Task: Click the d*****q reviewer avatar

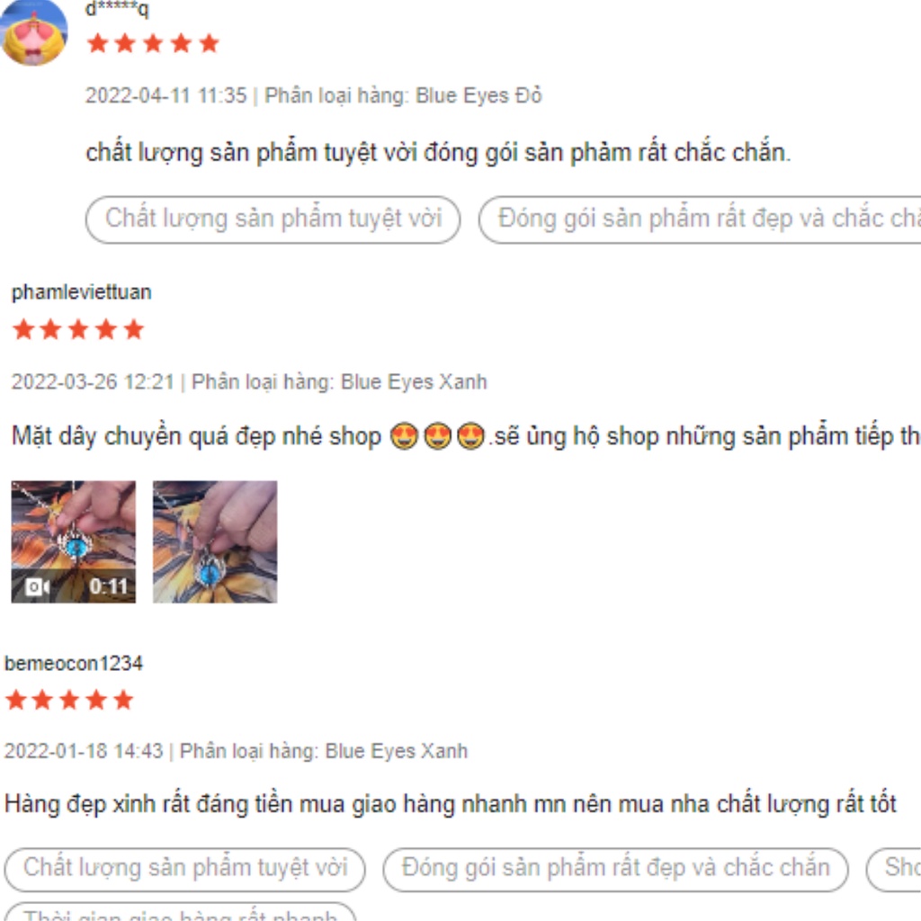Action: click(x=34, y=31)
